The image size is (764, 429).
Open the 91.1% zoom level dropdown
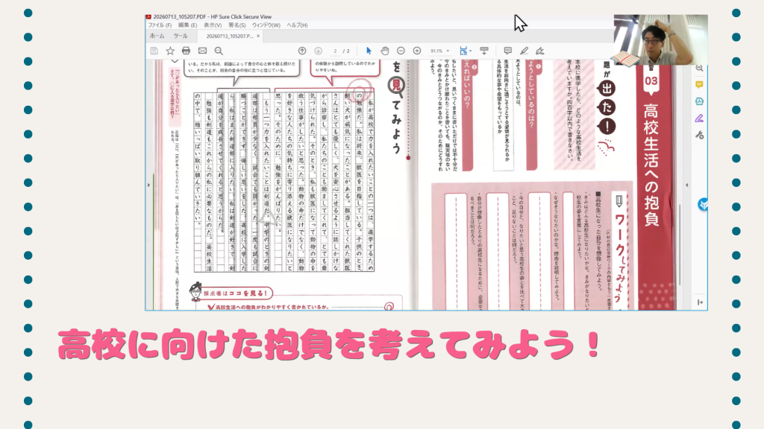point(440,51)
